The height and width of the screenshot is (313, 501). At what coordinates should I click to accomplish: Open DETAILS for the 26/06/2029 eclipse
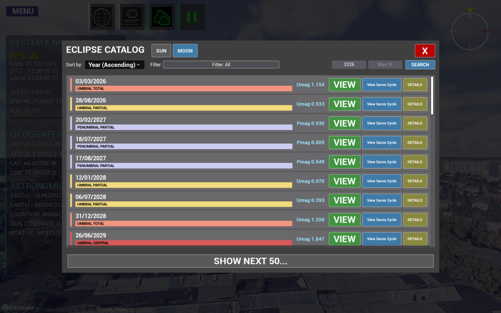[415, 239]
